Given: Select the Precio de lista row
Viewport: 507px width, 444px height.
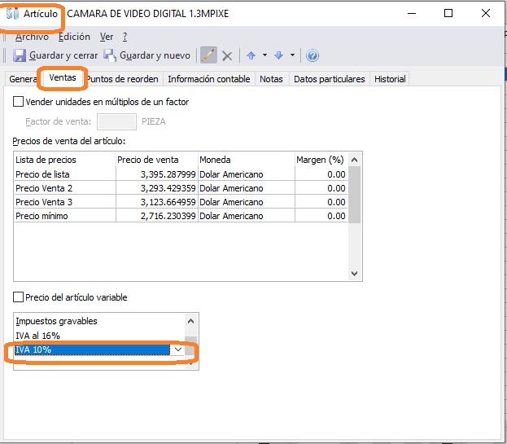Looking at the screenshot, I should click(181, 174).
